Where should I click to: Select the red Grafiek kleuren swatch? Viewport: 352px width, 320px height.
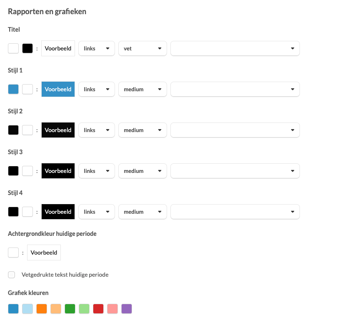point(98,309)
